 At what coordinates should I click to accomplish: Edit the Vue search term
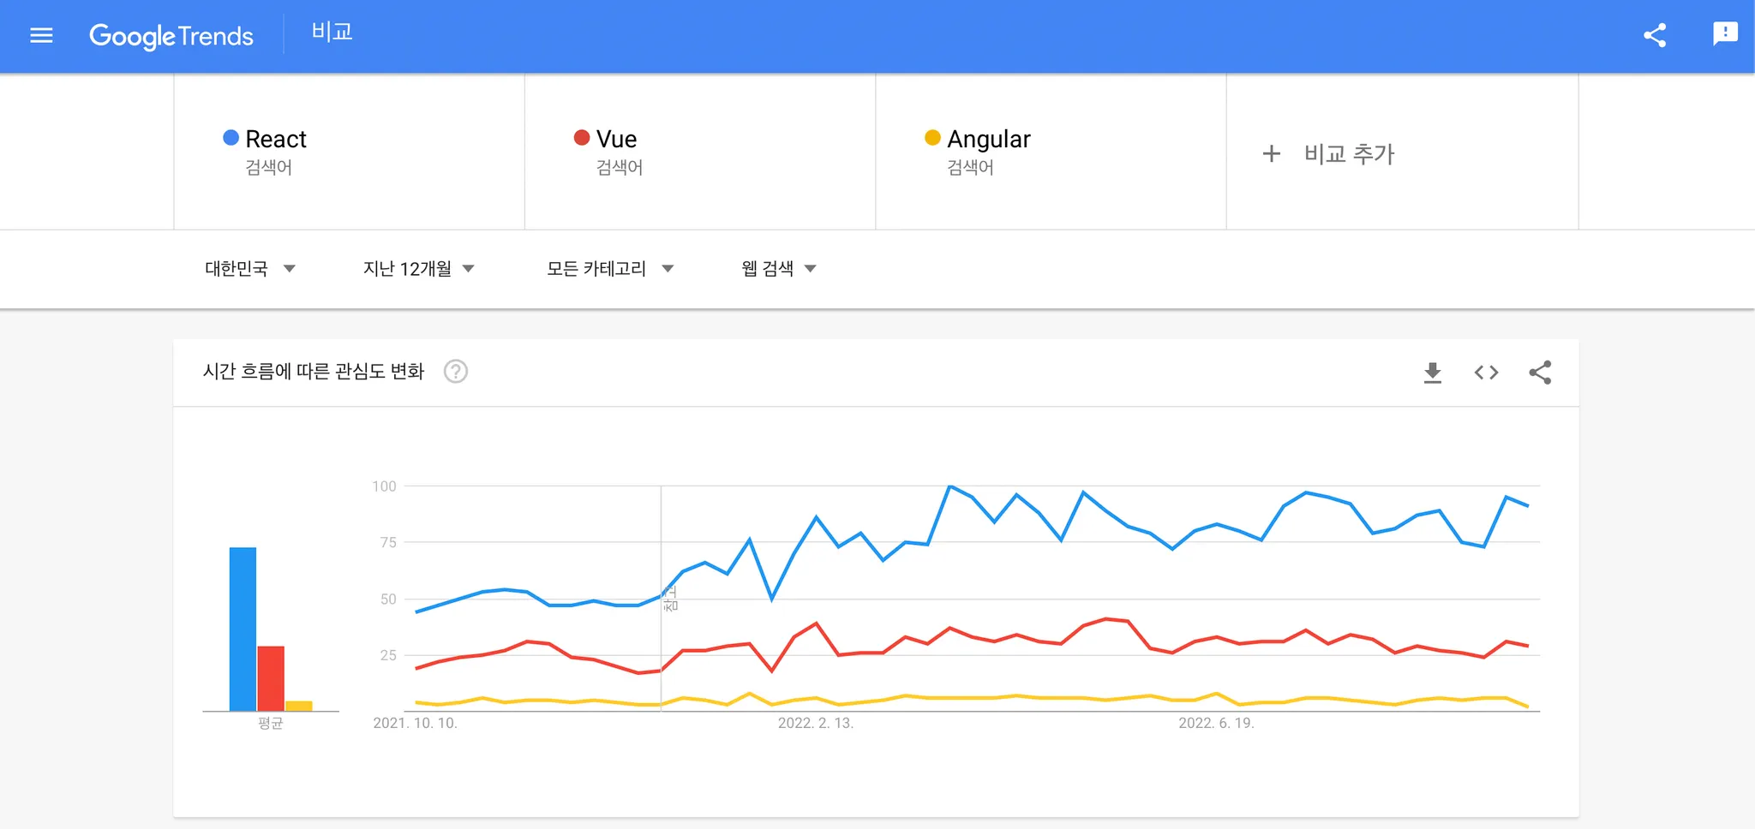616,140
